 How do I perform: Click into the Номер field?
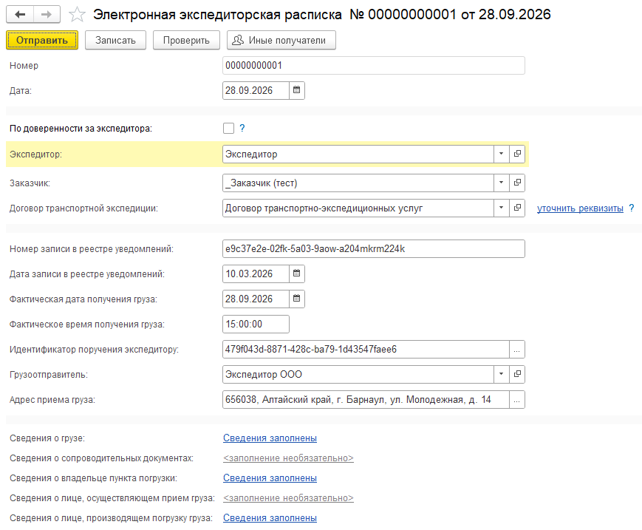374,66
